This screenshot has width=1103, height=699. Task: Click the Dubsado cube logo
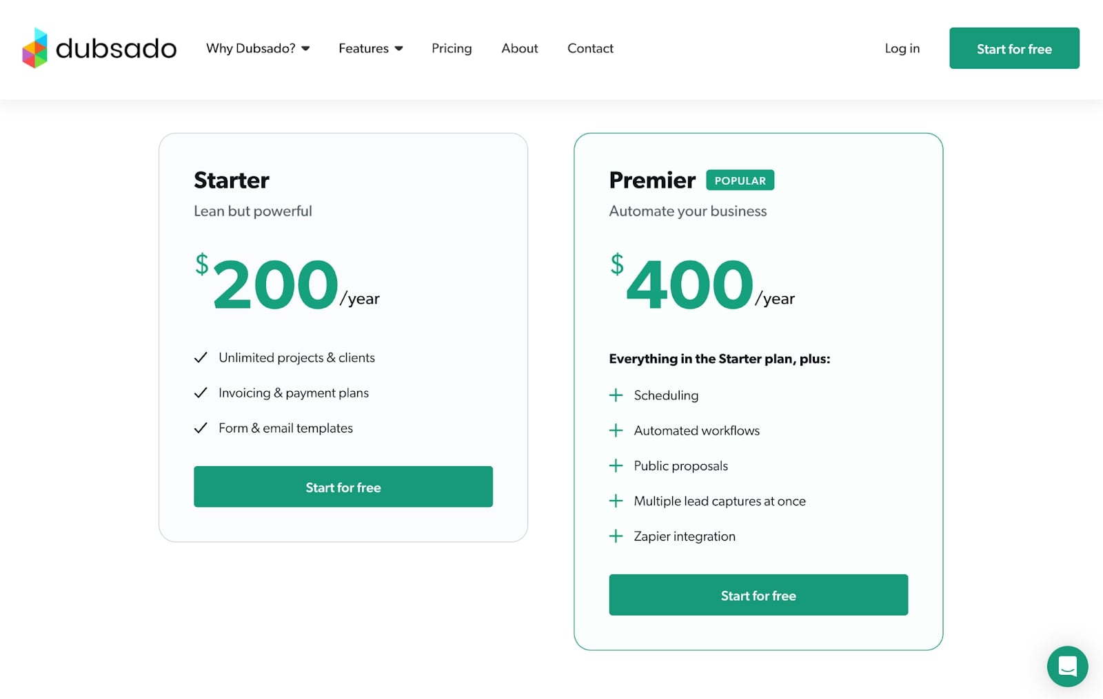[x=35, y=48]
